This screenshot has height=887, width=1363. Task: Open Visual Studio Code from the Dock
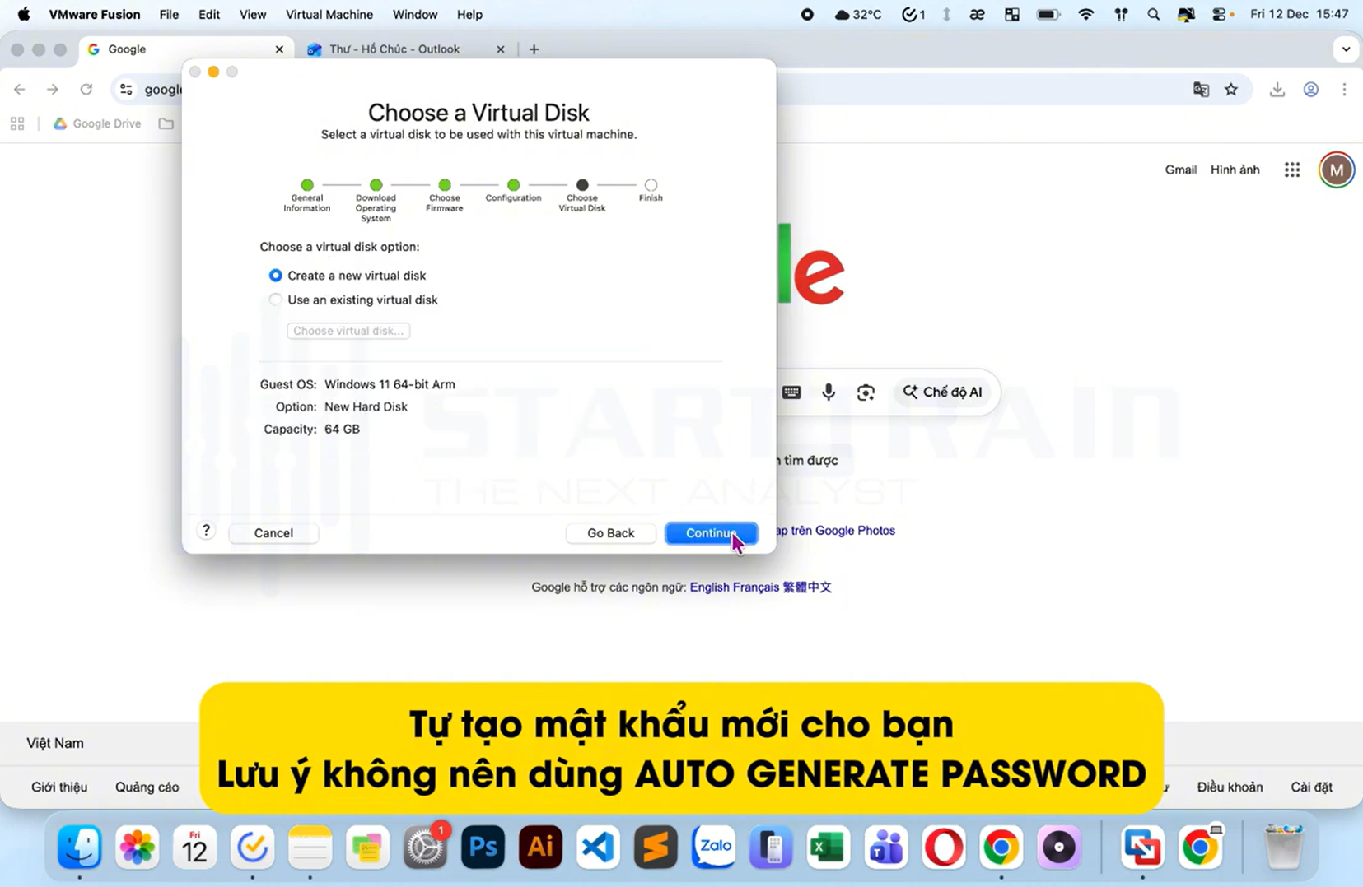pos(597,847)
